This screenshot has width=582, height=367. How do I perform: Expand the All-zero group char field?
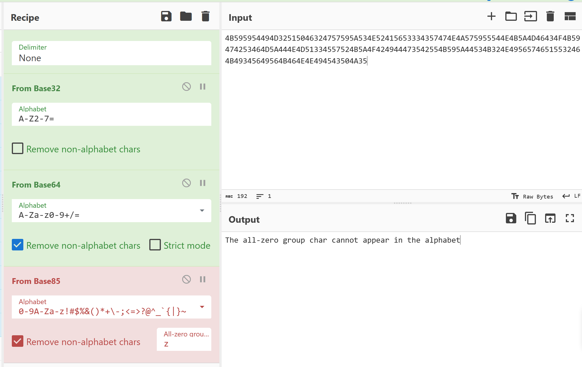tap(184, 338)
